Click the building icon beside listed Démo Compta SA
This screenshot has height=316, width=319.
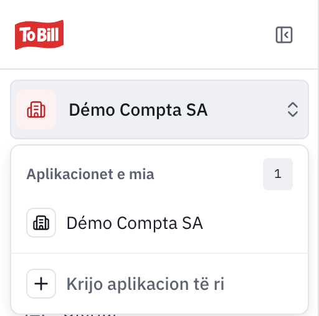[x=41, y=223]
